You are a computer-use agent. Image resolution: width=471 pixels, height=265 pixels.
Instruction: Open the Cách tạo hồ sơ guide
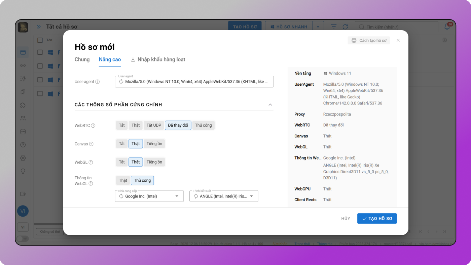369,40
